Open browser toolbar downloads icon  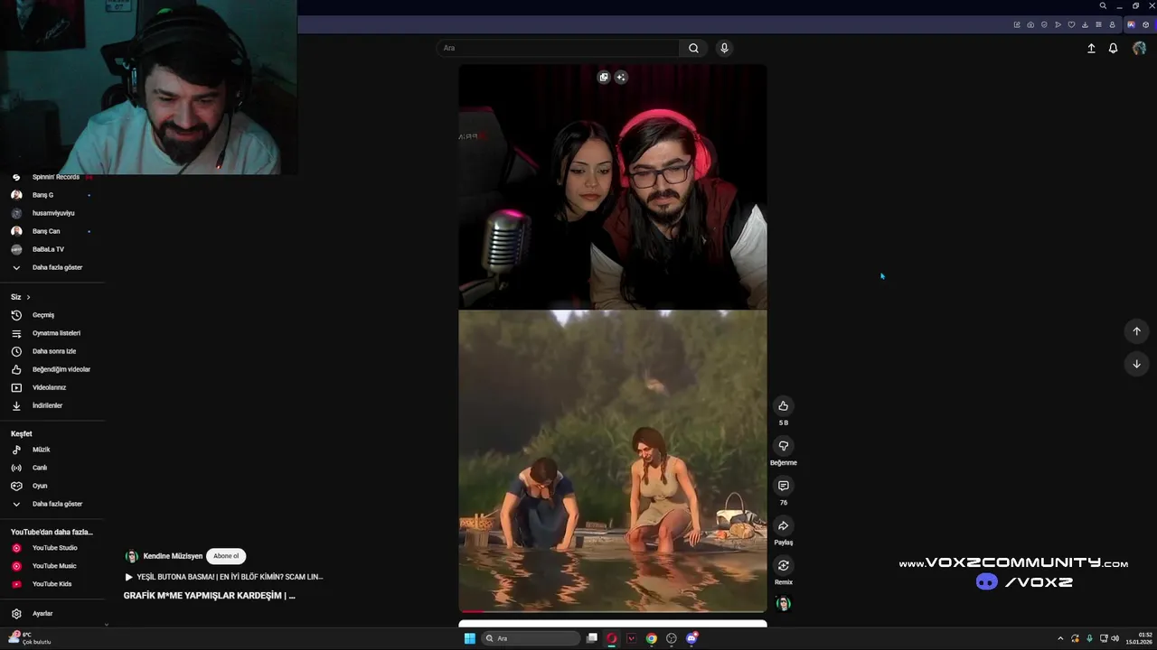[x=1085, y=24]
